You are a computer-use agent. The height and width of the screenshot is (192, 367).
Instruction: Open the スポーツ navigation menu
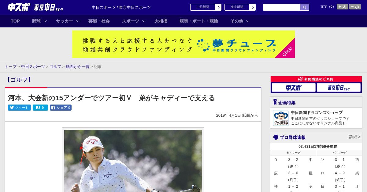131,21
